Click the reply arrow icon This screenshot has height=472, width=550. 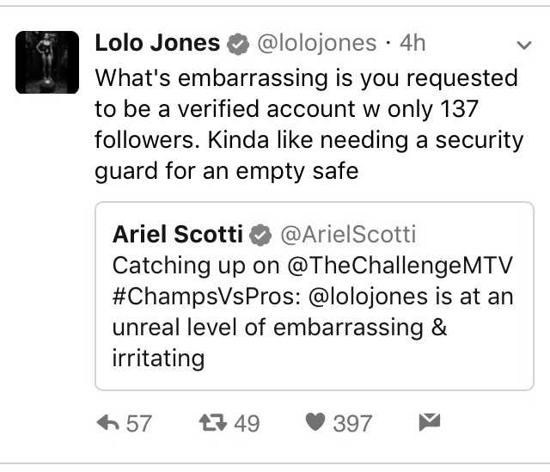(x=107, y=422)
